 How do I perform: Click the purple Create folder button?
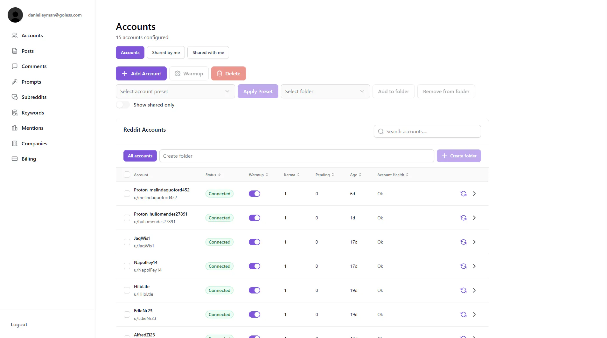(459, 156)
